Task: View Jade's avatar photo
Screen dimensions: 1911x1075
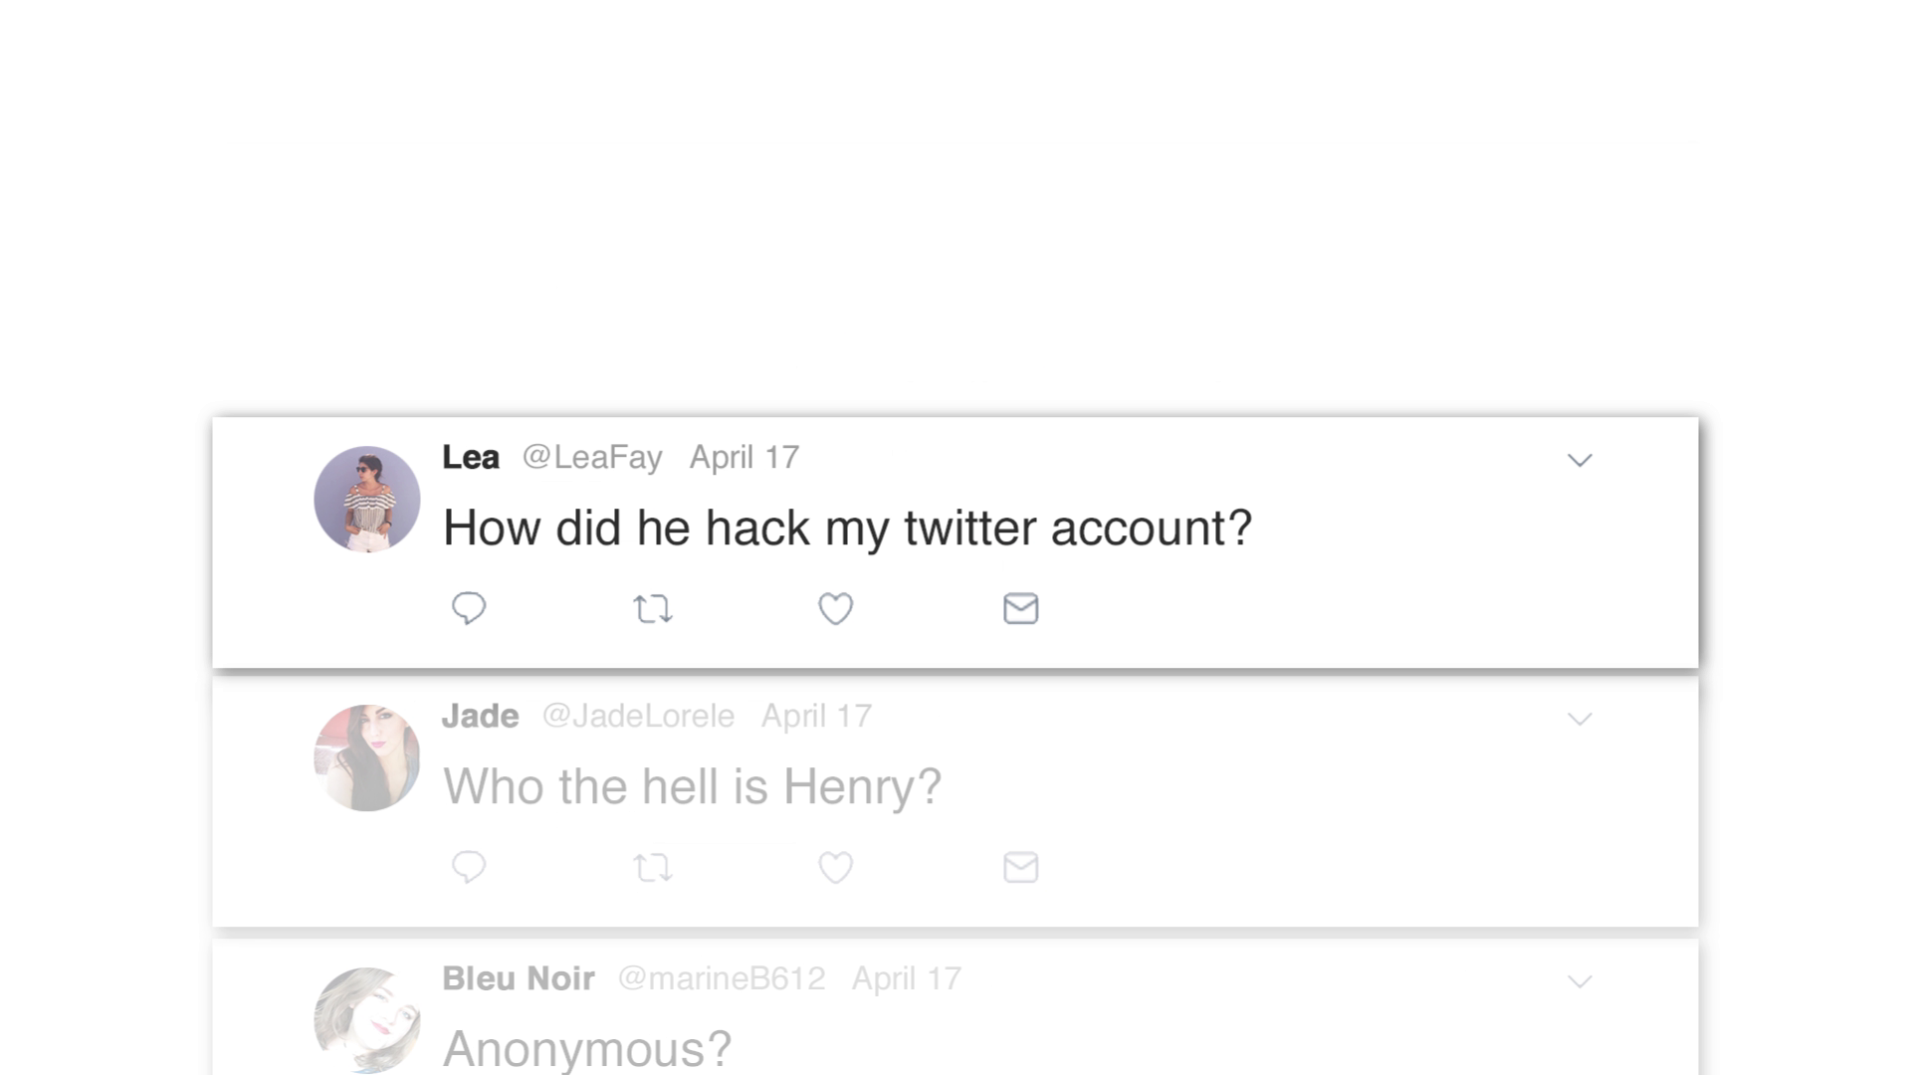Action: 367,757
